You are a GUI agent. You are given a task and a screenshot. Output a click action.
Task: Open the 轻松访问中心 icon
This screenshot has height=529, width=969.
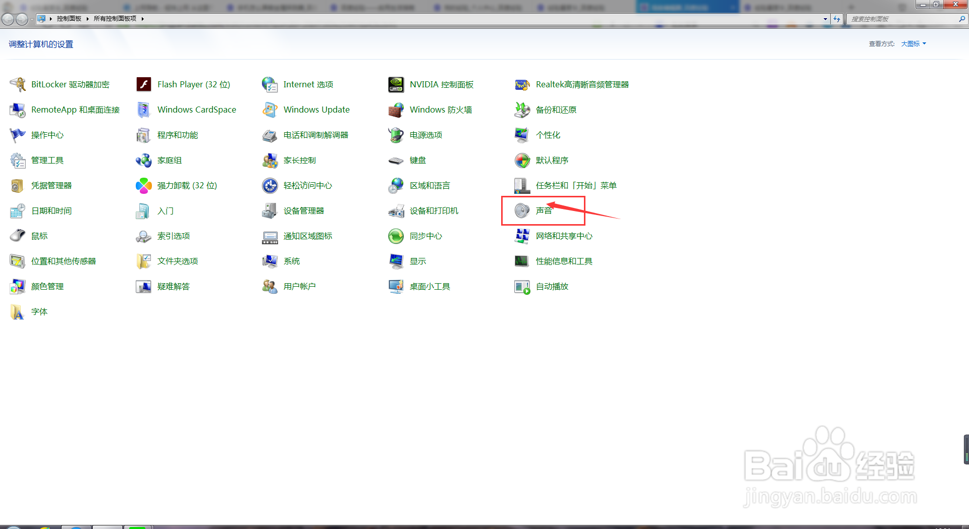270,185
